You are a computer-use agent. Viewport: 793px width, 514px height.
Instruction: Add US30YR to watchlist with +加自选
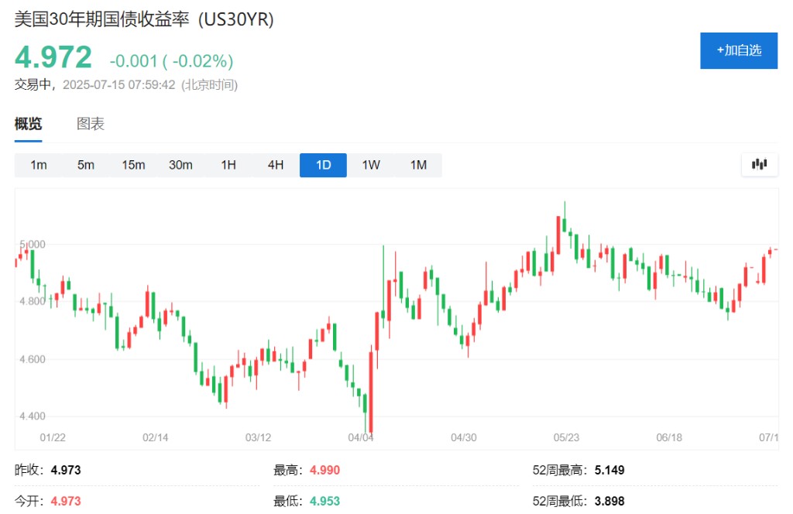coord(738,50)
